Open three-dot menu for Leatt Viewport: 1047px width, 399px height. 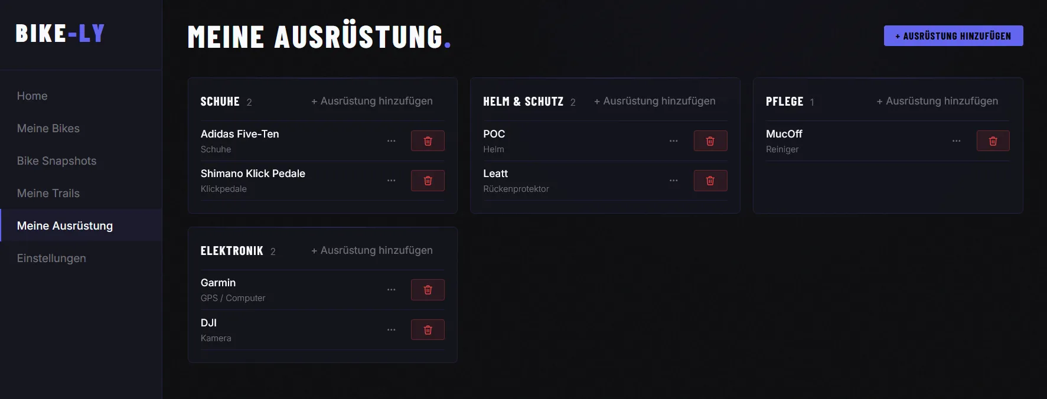[673, 181]
